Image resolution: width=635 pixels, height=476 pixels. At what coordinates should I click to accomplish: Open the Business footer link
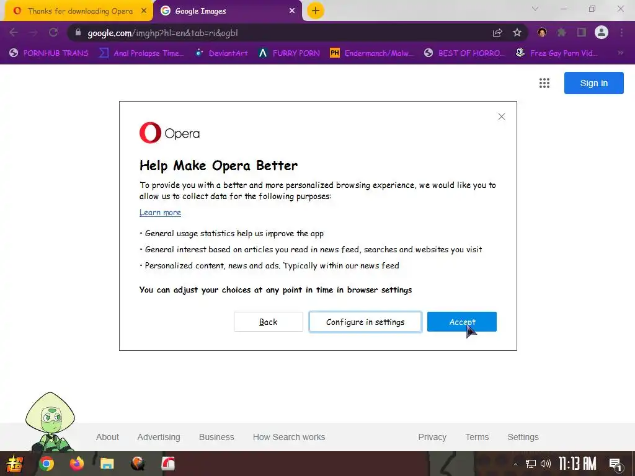[216, 437]
